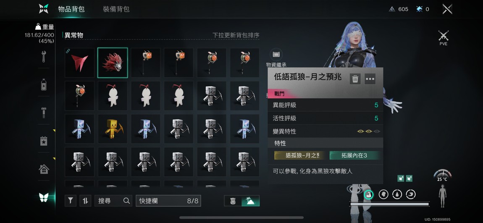Select the bottle consumables category icon
The width and height of the screenshot is (483, 223).
coord(44,85)
